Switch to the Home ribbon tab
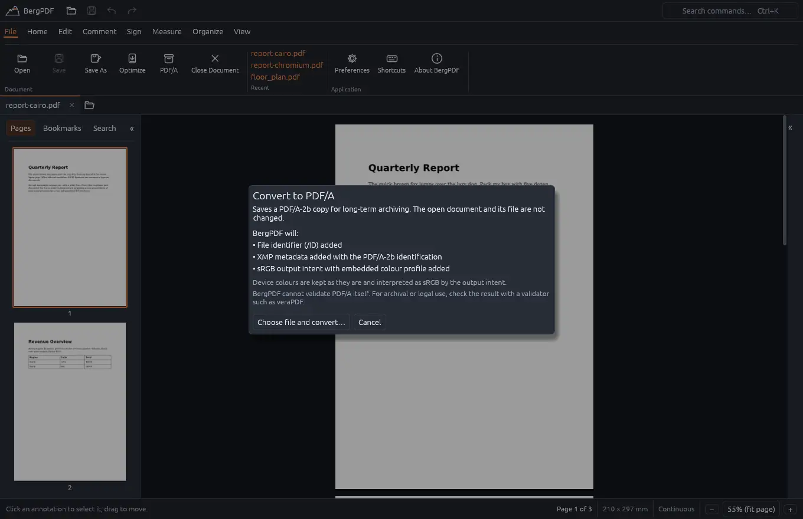The width and height of the screenshot is (803, 519). pyautogui.click(x=37, y=31)
